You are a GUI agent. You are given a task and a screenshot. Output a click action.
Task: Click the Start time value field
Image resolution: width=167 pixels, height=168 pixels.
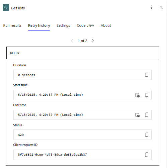pos(82,95)
